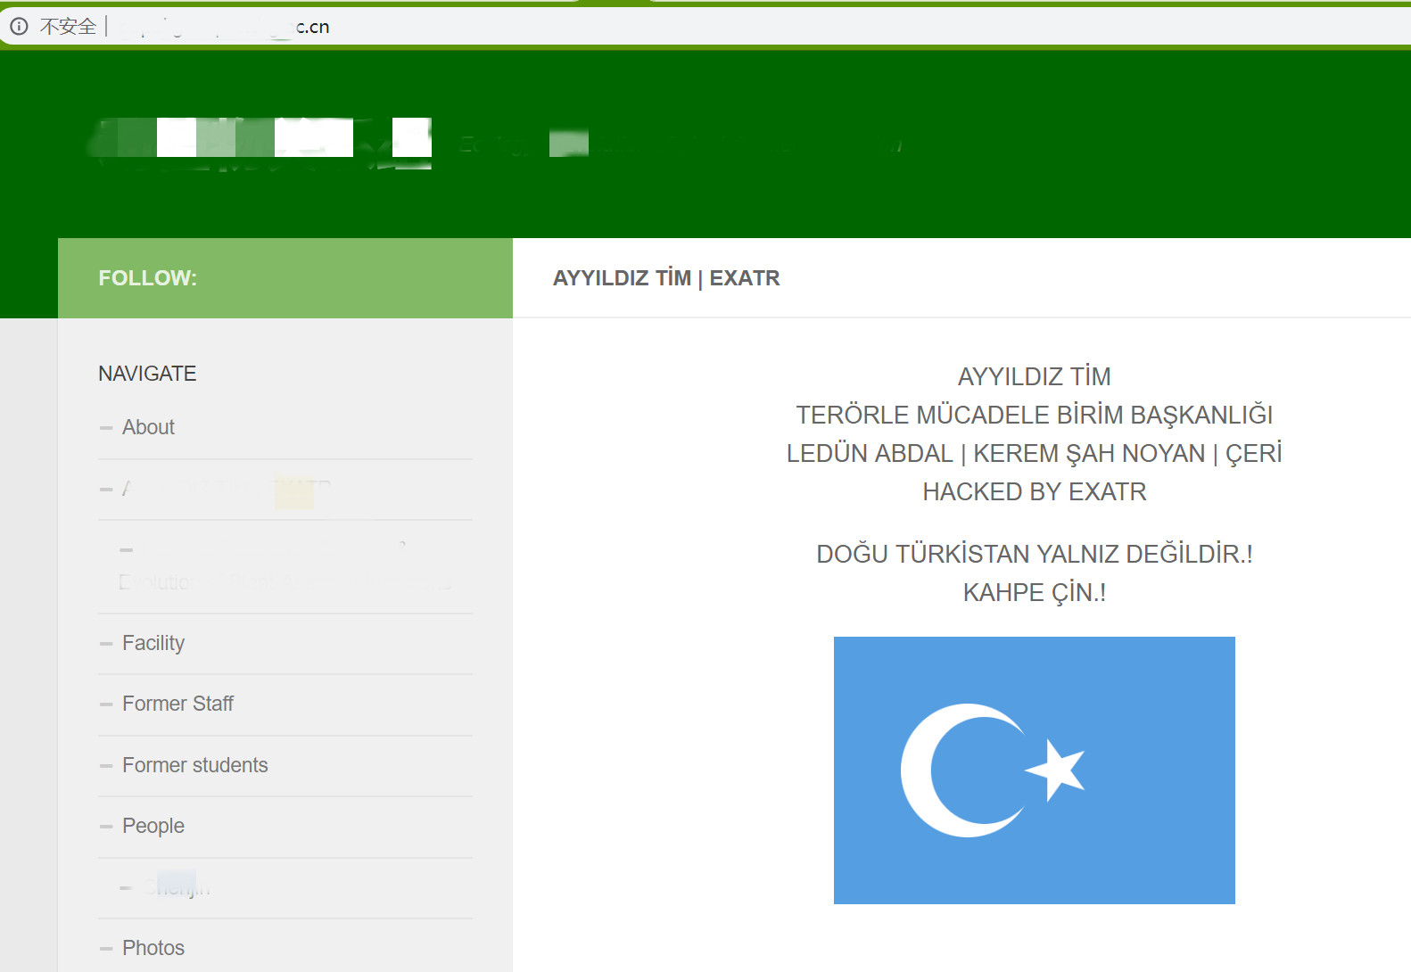Open the Former Staff link
Screen dimensions: 1411x972
[177, 704]
